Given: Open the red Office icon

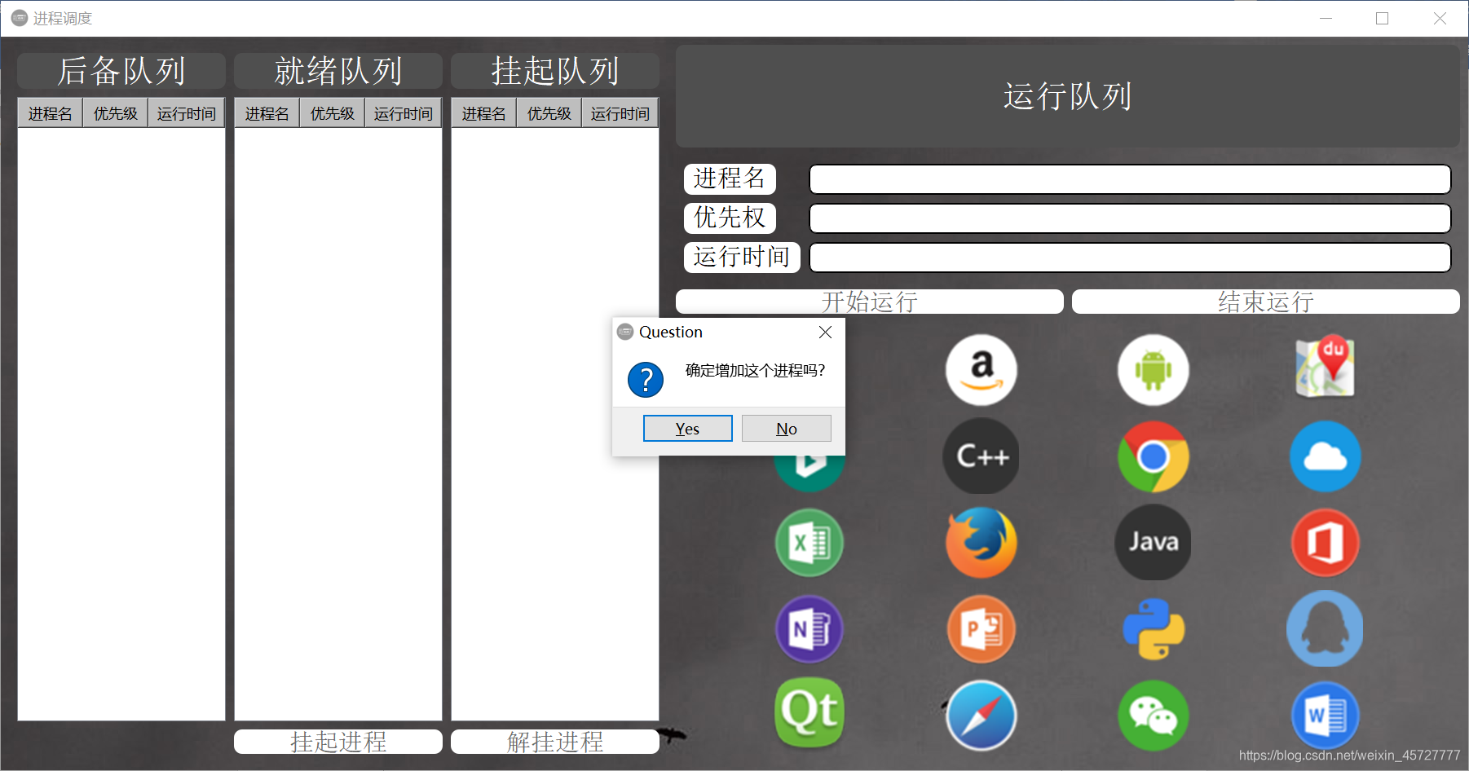Looking at the screenshot, I should pyautogui.click(x=1326, y=543).
